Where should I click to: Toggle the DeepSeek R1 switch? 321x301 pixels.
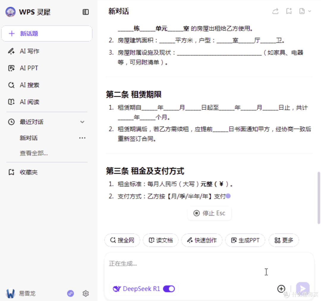(169, 289)
